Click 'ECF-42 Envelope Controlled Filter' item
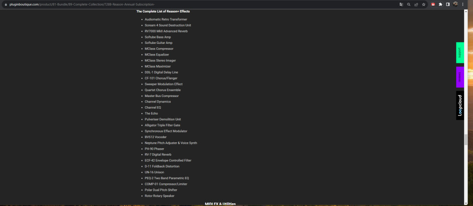The image size is (473, 206). 168,160
